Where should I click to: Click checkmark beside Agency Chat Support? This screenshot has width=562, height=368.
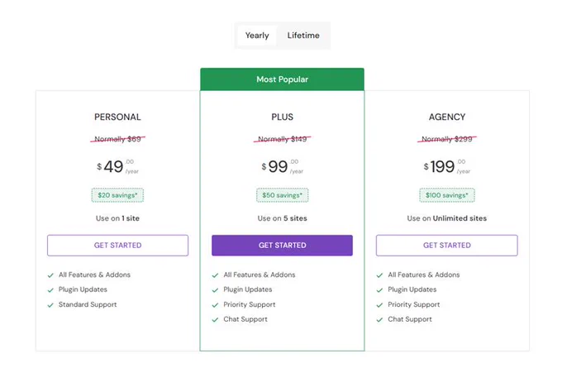(379, 320)
